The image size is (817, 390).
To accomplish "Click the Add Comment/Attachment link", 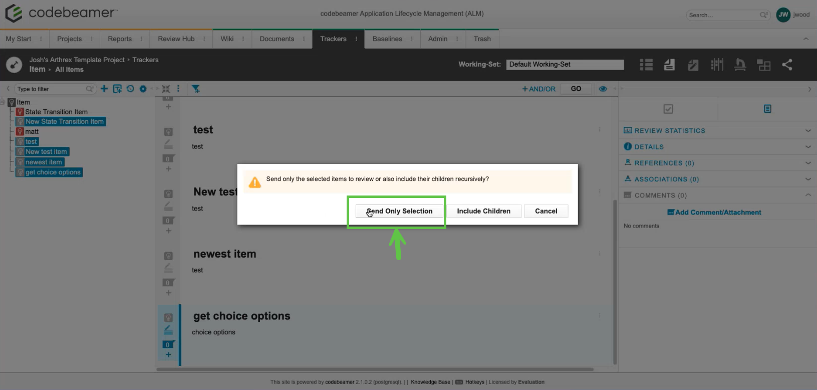I will click(714, 212).
